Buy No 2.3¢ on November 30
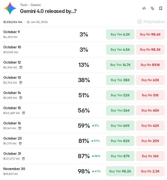The width and height of the screenshot is (167, 180). click(150, 171)
